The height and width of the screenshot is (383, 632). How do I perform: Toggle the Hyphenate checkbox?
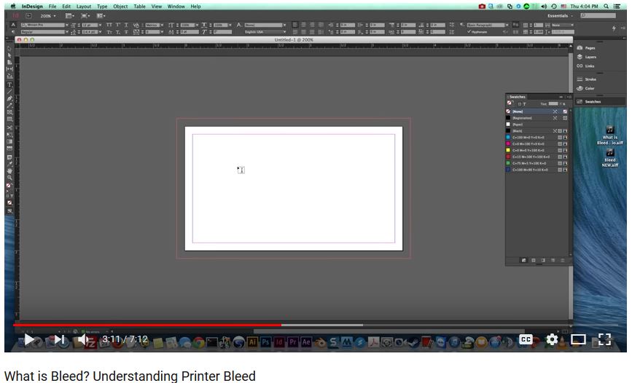click(469, 32)
